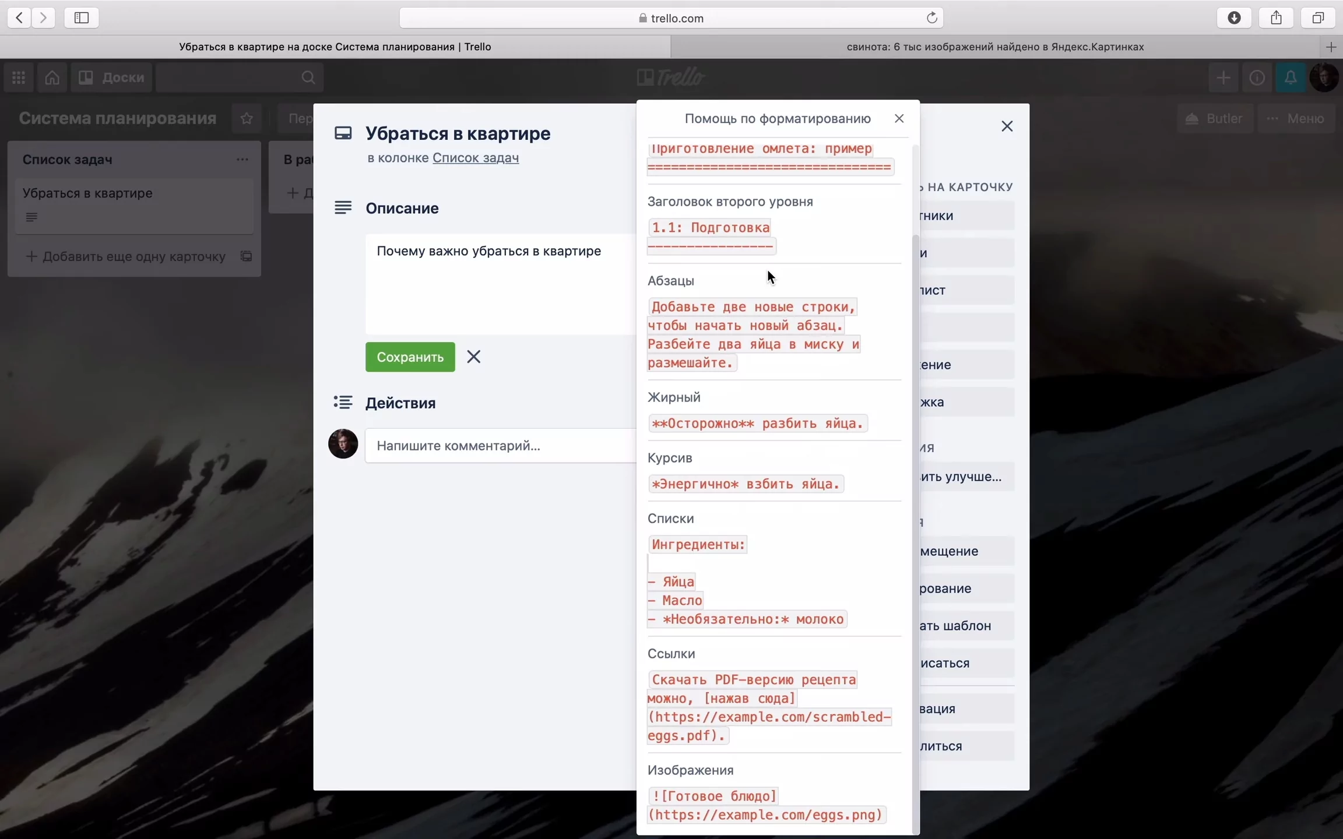Add a new Safari tab with plus
The width and height of the screenshot is (1343, 839).
tap(1331, 47)
